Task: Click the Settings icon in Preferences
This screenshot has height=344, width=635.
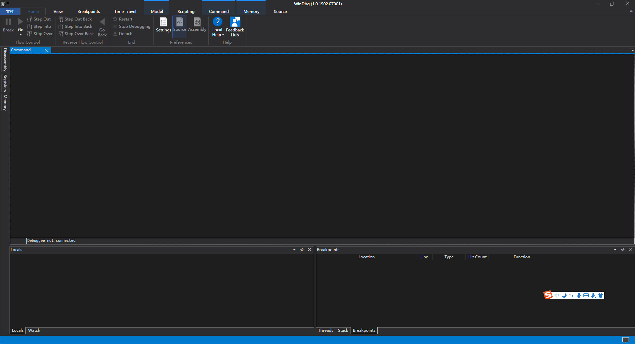Action: point(163,22)
